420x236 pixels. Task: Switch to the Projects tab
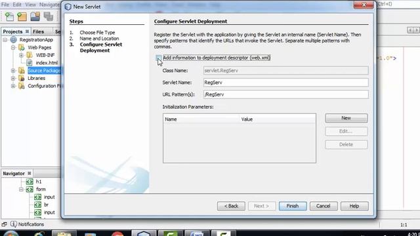tap(12, 31)
